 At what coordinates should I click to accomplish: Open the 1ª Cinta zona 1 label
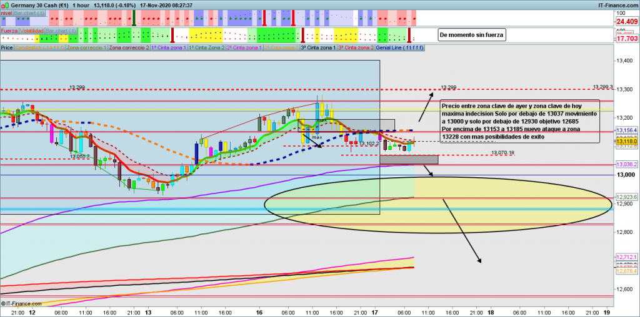click(x=168, y=47)
